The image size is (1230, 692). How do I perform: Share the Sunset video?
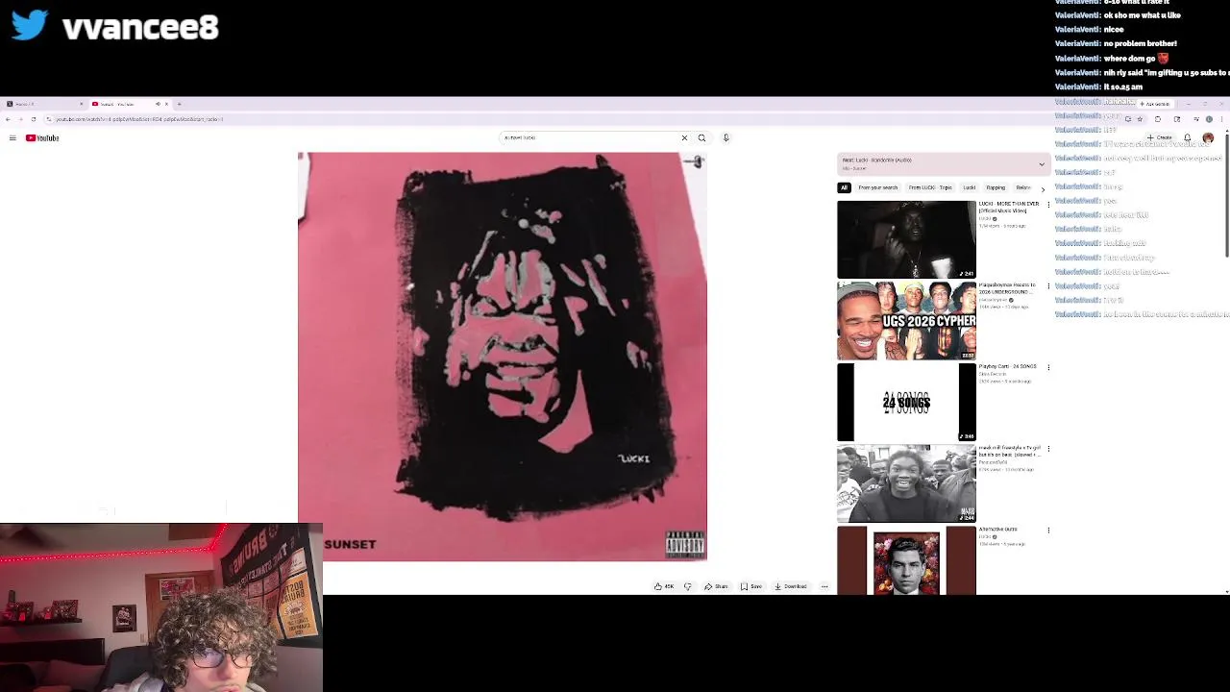click(716, 586)
